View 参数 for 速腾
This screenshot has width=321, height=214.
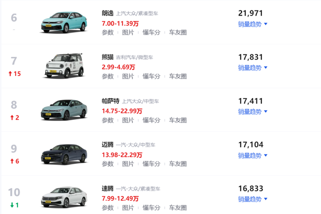108,207
